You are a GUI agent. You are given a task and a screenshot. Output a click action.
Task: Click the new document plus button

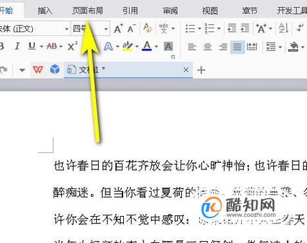[201, 70]
